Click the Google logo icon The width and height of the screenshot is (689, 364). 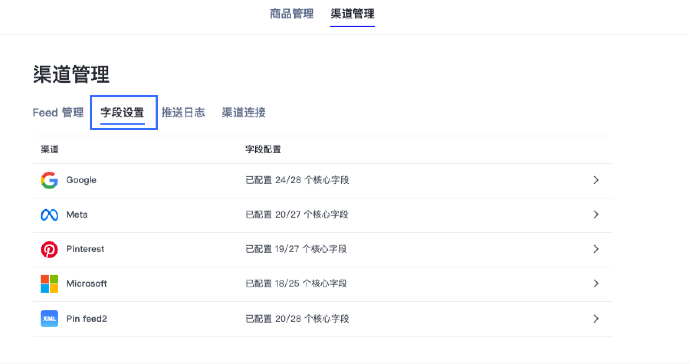[49, 180]
